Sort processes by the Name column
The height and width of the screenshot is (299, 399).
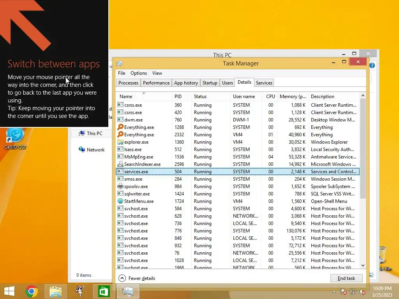144,97
